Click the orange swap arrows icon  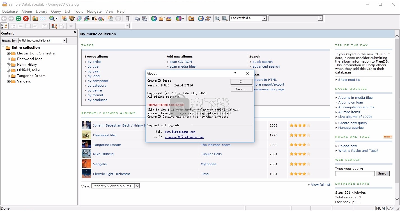point(208,19)
